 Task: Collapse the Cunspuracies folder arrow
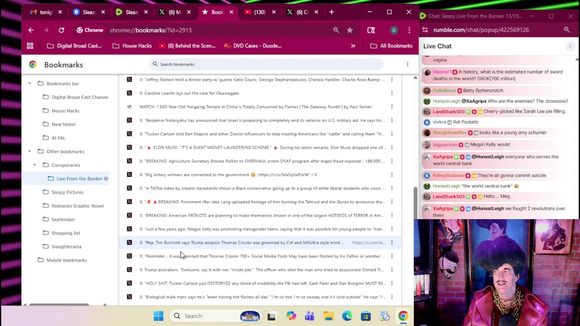pos(35,165)
